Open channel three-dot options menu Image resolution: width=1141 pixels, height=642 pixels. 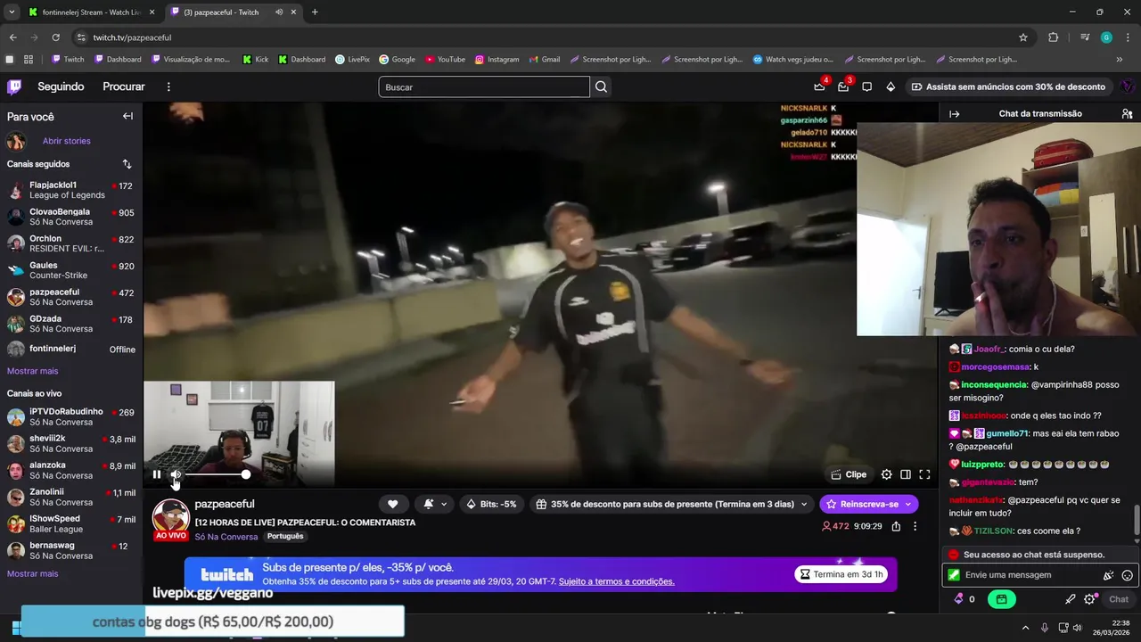(915, 526)
